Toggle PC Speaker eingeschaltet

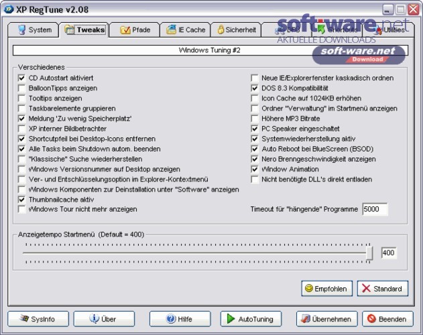click(x=254, y=129)
